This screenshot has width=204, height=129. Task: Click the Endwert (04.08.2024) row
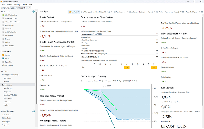[120, 57]
